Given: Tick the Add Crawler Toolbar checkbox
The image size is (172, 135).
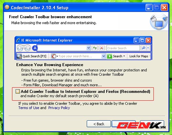Looking at the screenshot, I should pyautogui.click(x=18, y=91).
